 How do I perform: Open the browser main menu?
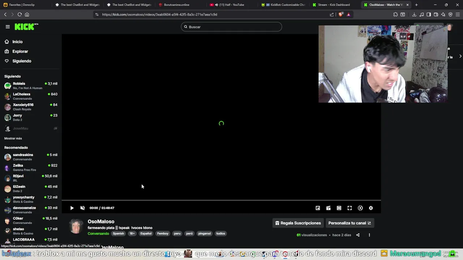(458, 14)
